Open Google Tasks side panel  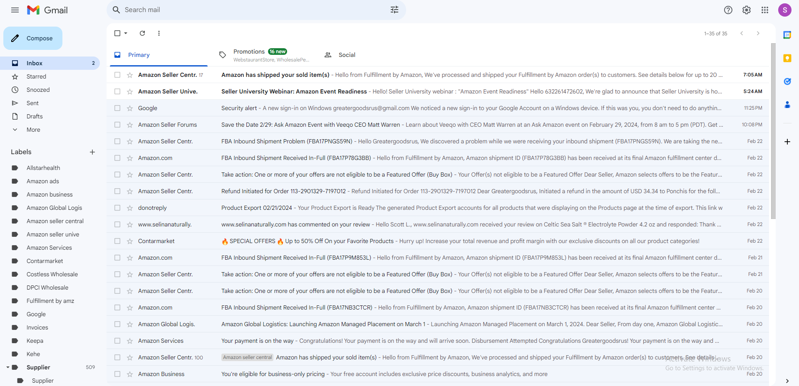(787, 81)
